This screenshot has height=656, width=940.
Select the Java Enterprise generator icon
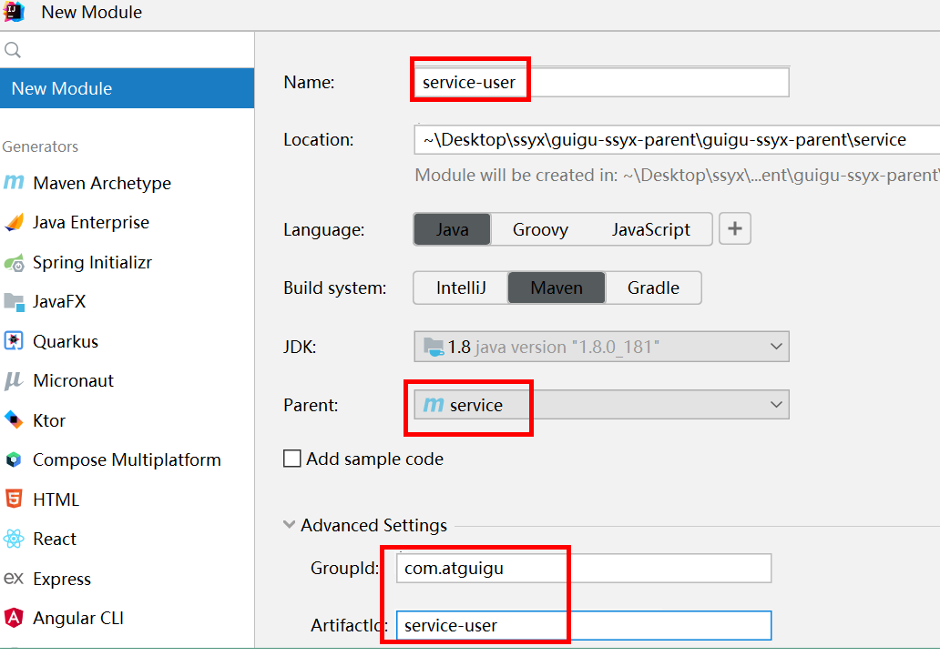pyautogui.click(x=14, y=222)
